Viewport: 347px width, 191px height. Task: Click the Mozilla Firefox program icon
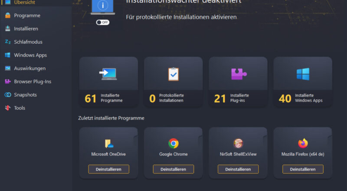point(303,143)
